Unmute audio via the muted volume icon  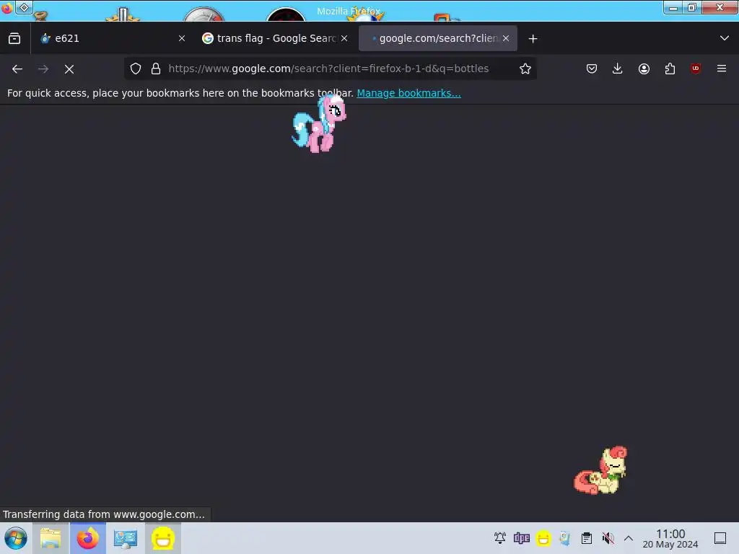coord(608,538)
